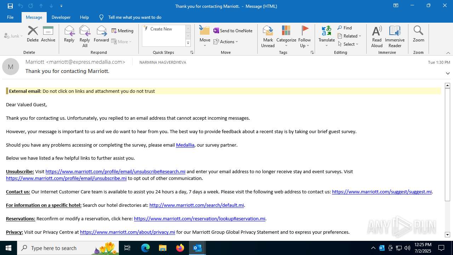The height and width of the screenshot is (255, 453).
Task: Expand the message header chevron
Action: pos(448,73)
